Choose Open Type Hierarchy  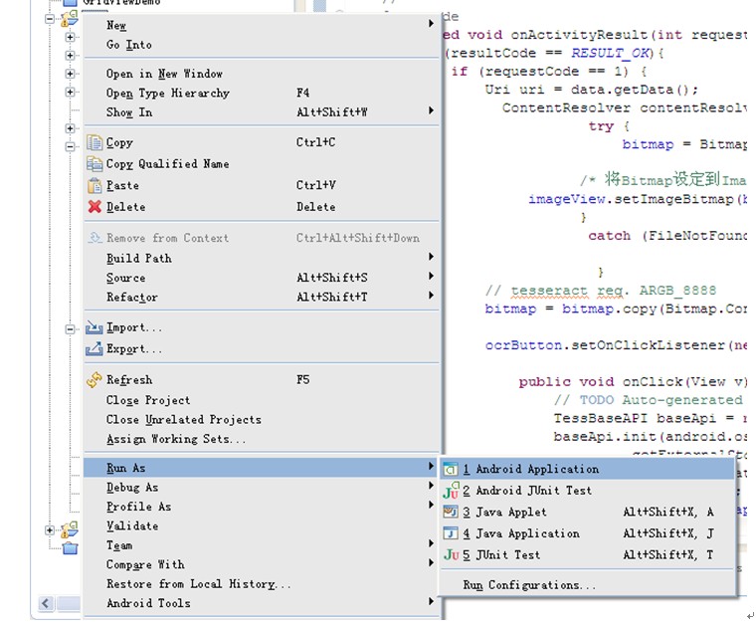click(262, 94)
